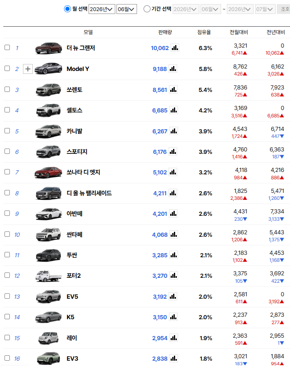Click the 10,062 sales figure link
Viewport: 290px width, 366px height.
(x=160, y=48)
